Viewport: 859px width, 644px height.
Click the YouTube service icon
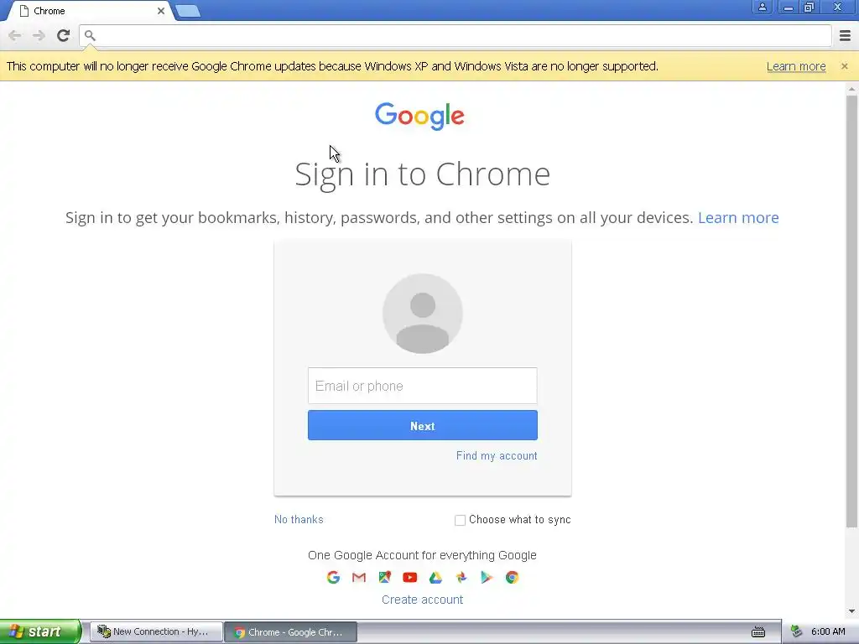click(409, 577)
